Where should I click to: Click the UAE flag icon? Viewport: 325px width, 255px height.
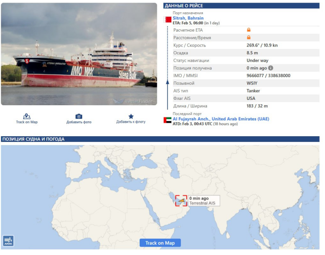pos(167,120)
